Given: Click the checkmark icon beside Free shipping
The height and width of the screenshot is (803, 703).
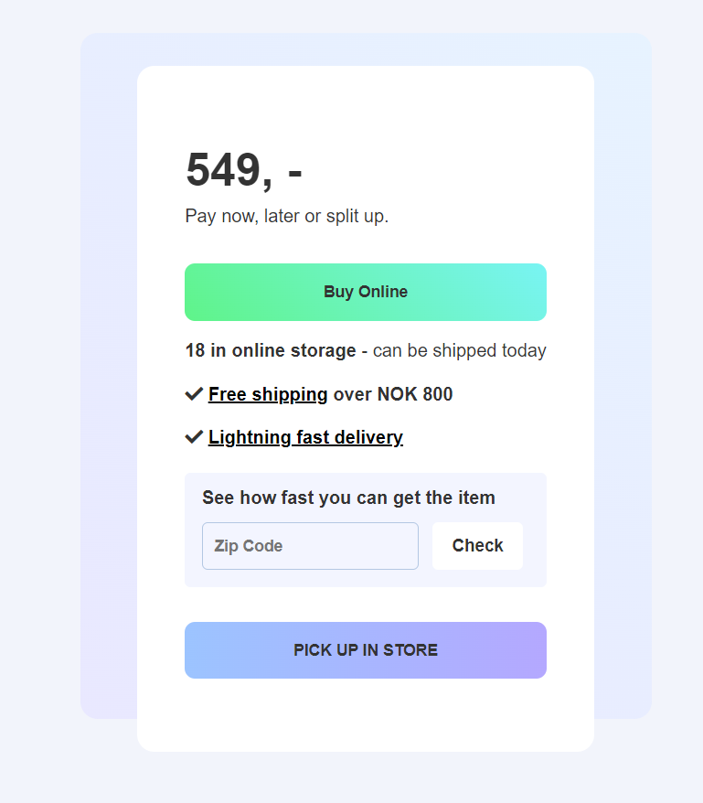Looking at the screenshot, I should 193,393.
